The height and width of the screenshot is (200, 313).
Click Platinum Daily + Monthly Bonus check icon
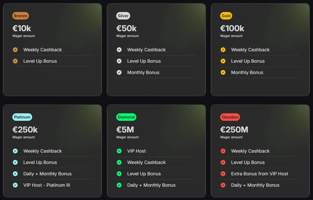point(15,174)
